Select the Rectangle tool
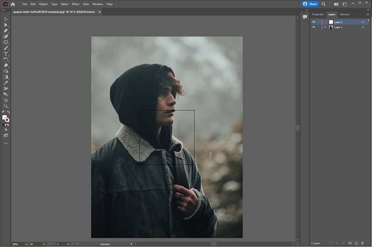 coord(6,42)
